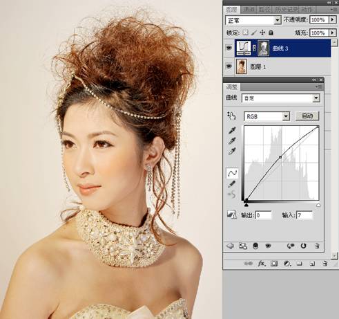339x319 pixels.
Task: Select the edit-points curve mode icon
Action: click(232, 173)
